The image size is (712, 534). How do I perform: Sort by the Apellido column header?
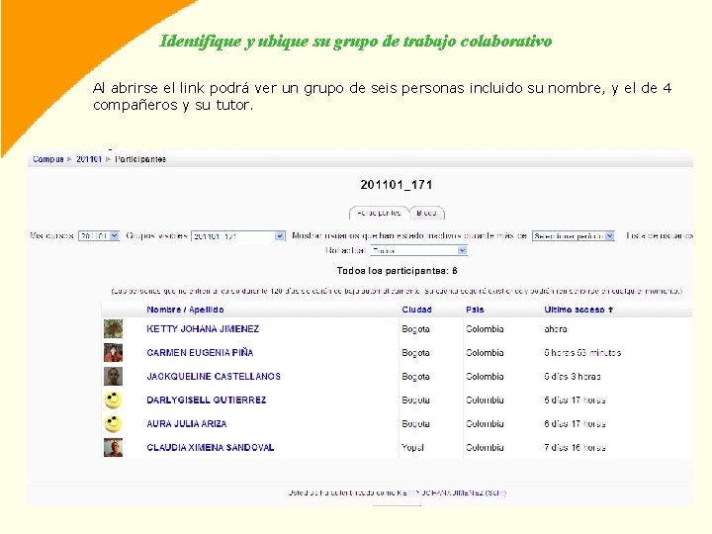click(206, 310)
